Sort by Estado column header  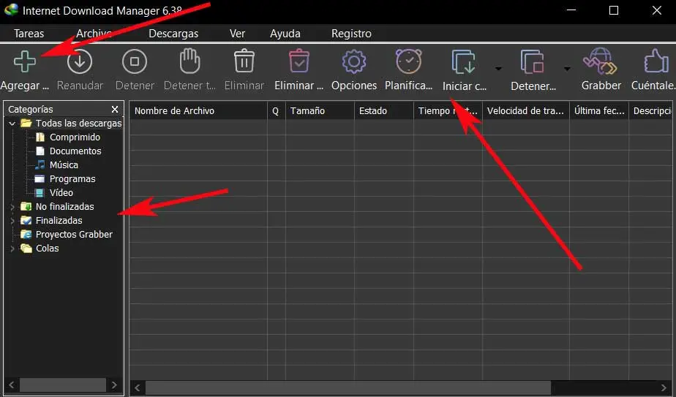[x=384, y=111]
